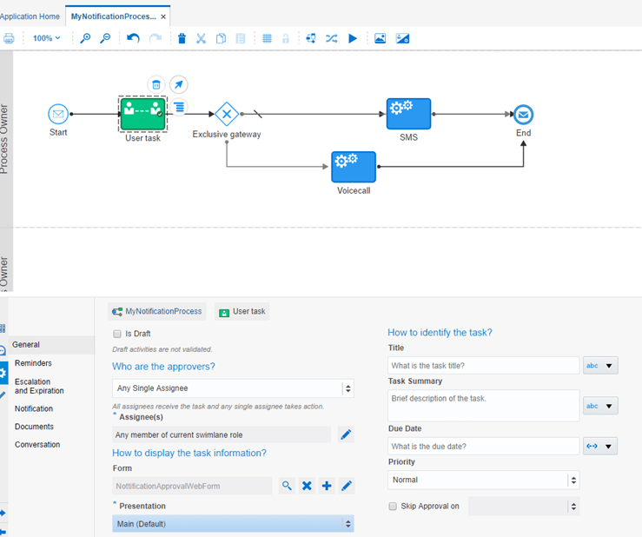The width and height of the screenshot is (642, 537).
Task: Open the Main (Default) presentation dropdown
Action: pyautogui.click(x=233, y=524)
